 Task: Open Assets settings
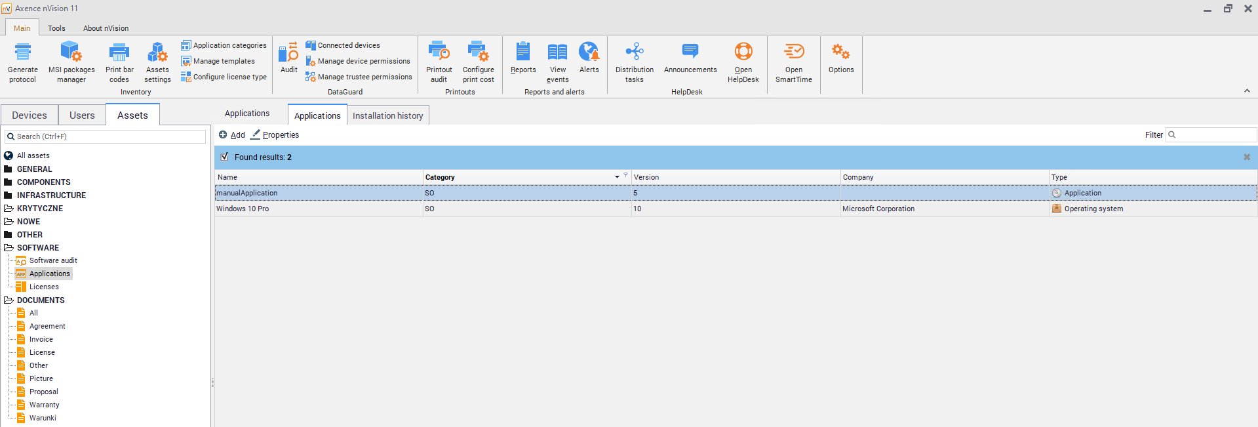tap(157, 52)
